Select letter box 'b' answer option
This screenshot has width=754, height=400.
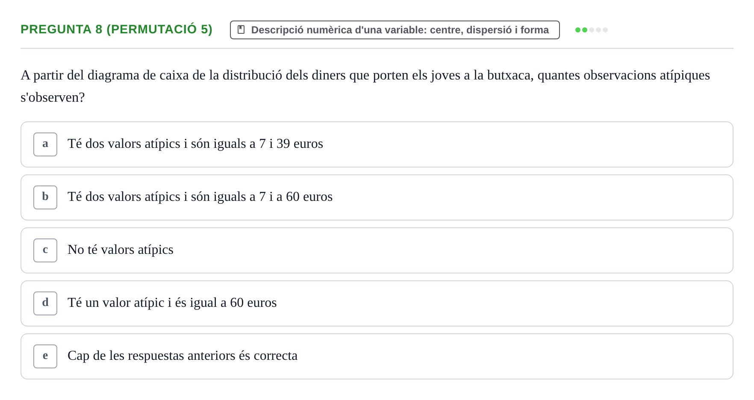(x=45, y=197)
